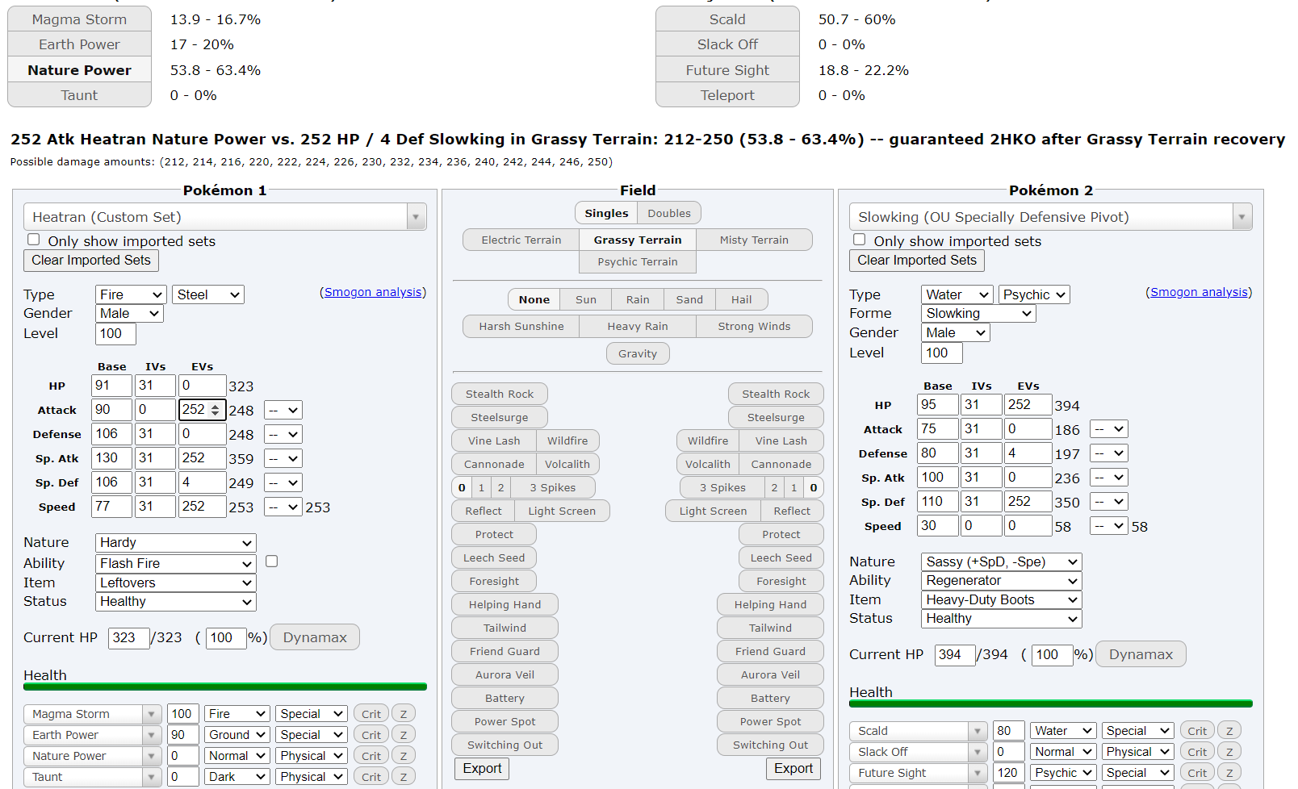Set 3 Spikes on Pokémon 1 side

[x=553, y=487]
